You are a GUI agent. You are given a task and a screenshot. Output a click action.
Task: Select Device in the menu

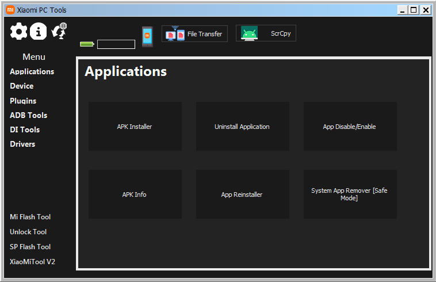[22, 86]
